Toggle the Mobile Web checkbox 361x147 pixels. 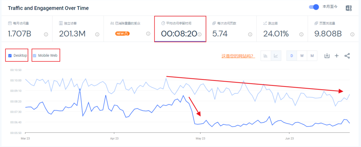click(35, 55)
